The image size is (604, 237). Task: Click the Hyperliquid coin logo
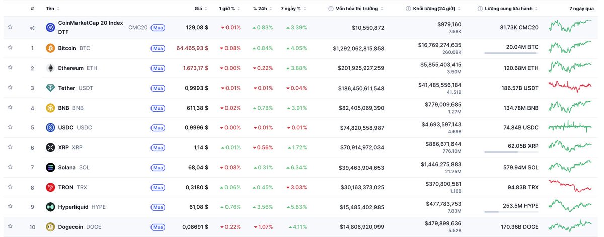[50, 207]
